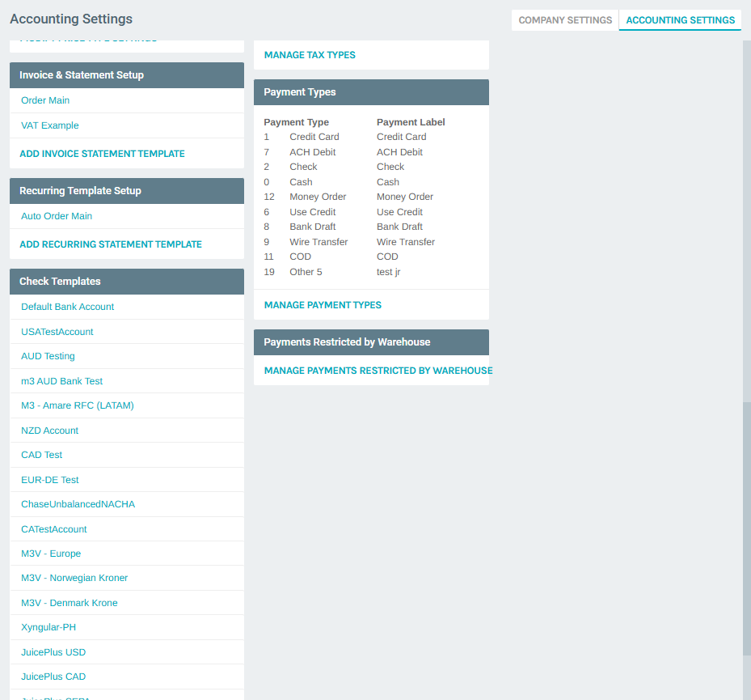Click the Payment Label column header
The image size is (751, 700).
pos(411,122)
